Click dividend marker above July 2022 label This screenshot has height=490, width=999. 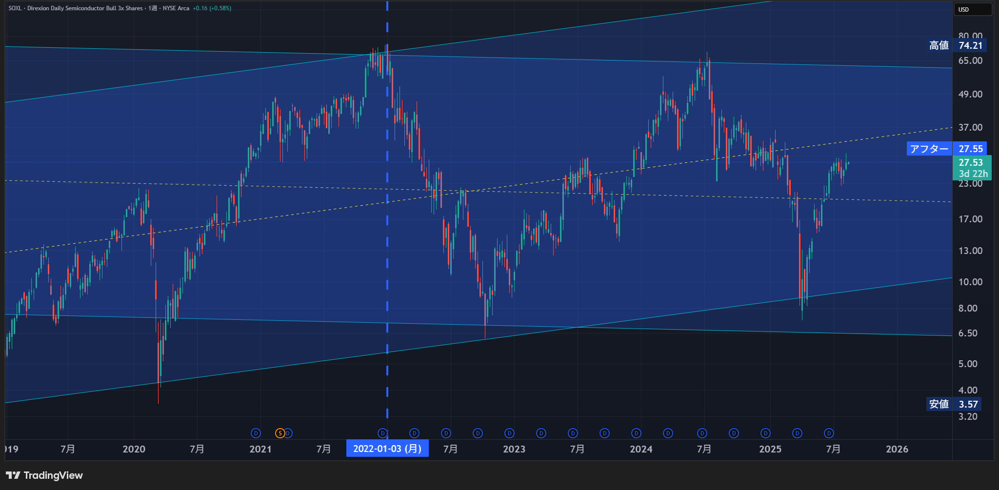coord(446,433)
